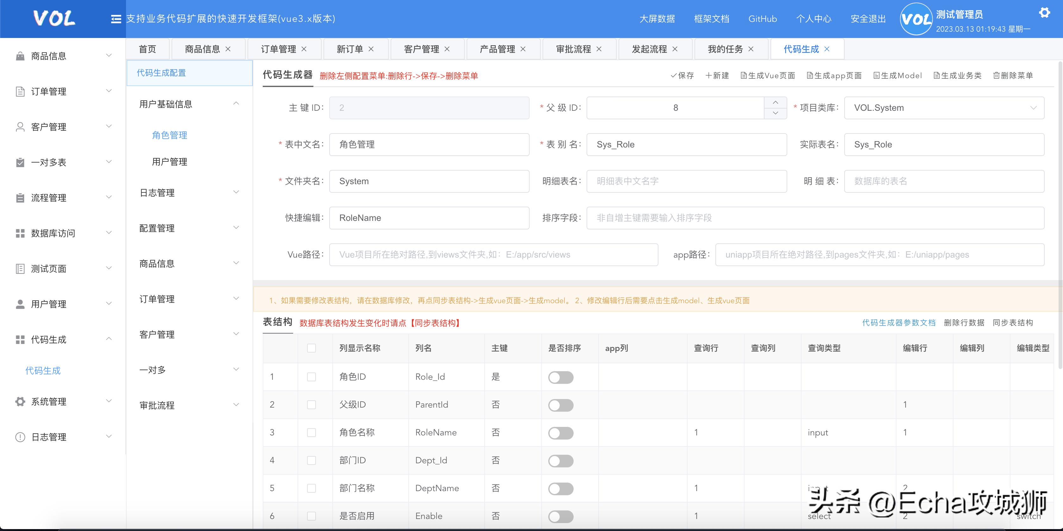This screenshot has height=531, width=1063.
Task: Check the checkbox on the Role_Id row
Action: coord(311,377)
